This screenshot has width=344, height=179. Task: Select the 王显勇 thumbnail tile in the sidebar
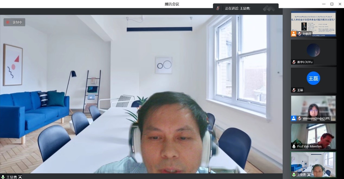(313, 164)
